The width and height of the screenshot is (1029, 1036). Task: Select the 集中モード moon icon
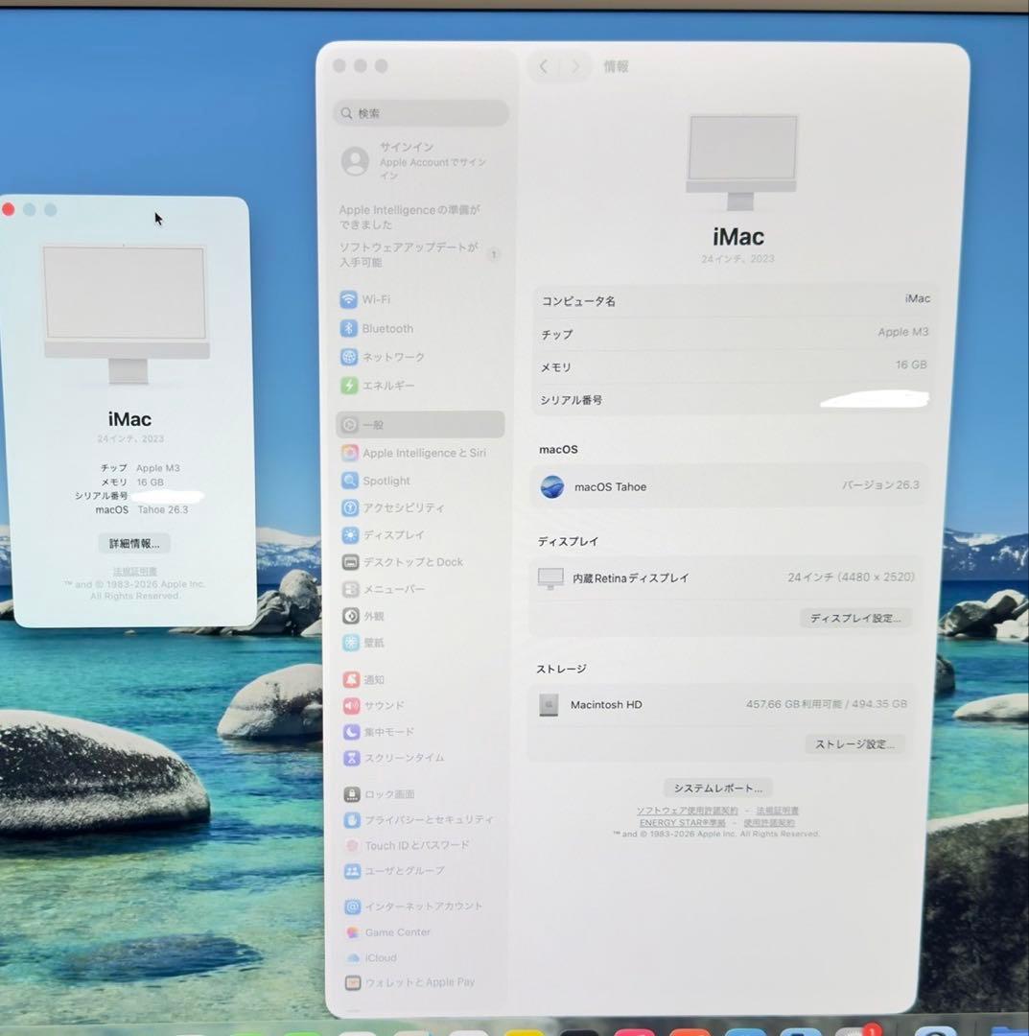[x=351, y=731]
